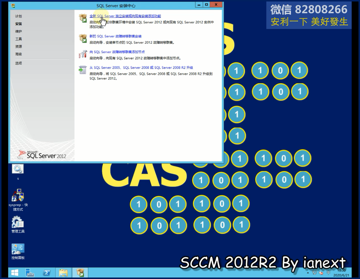Image resolution: width=360 pixels, height=279 pixels.
Task: Open 向 SQL Server 故障转移群集添加节点 link
Action: coord(117,52)
